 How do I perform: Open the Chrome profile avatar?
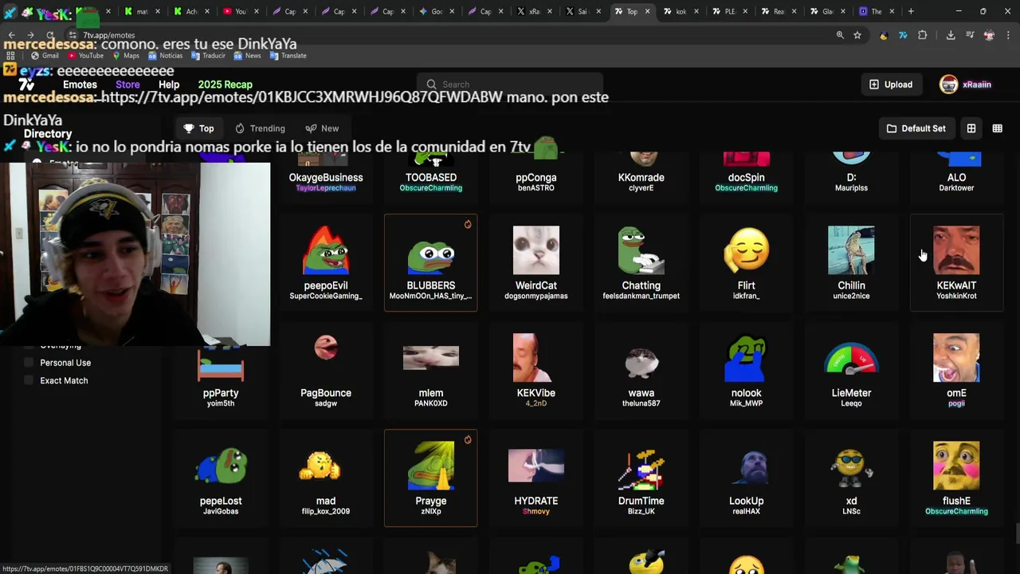tap(989, 35)
